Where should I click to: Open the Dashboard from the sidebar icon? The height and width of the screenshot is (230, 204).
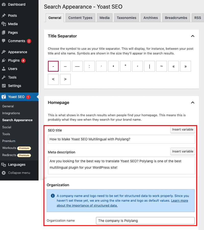pyautogui.click(x=4, y=5)
